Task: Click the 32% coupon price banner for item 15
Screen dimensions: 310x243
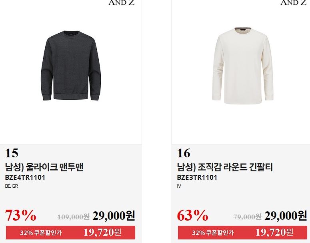Action: 70,233
